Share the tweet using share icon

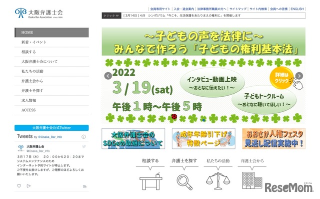[28, 186]
